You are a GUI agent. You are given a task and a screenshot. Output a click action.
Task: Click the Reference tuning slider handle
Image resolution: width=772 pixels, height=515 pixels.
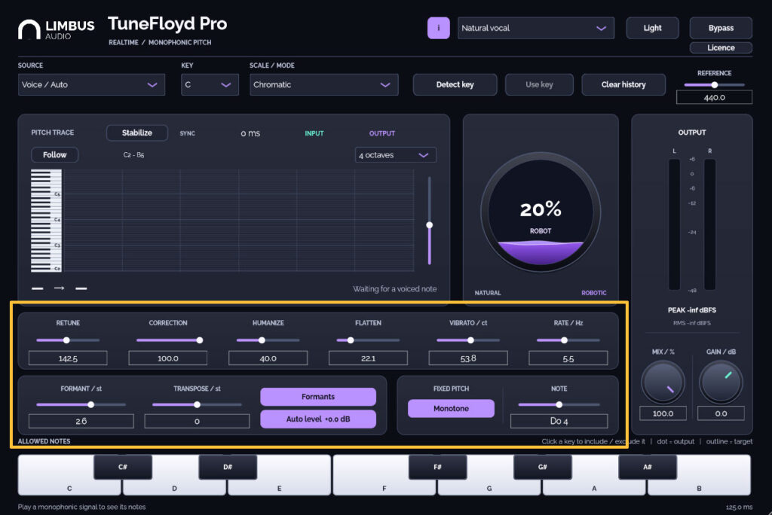coord(715,84)
